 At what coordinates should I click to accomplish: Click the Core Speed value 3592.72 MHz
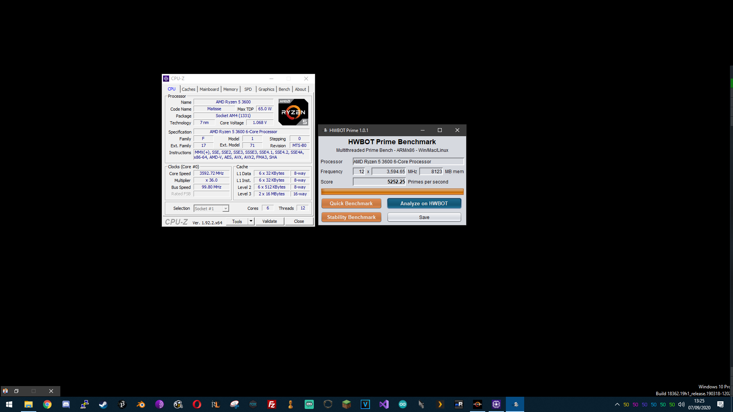point(212,173)
